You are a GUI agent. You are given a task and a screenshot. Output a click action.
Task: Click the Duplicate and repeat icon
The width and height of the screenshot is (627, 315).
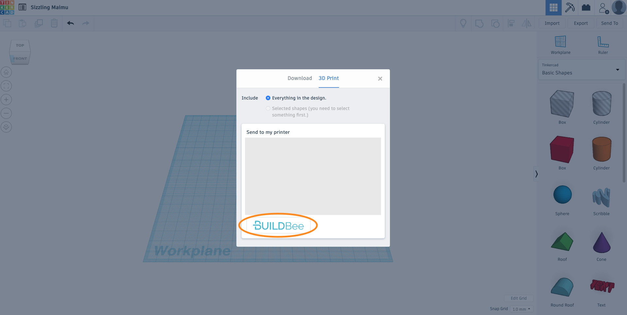39,23
